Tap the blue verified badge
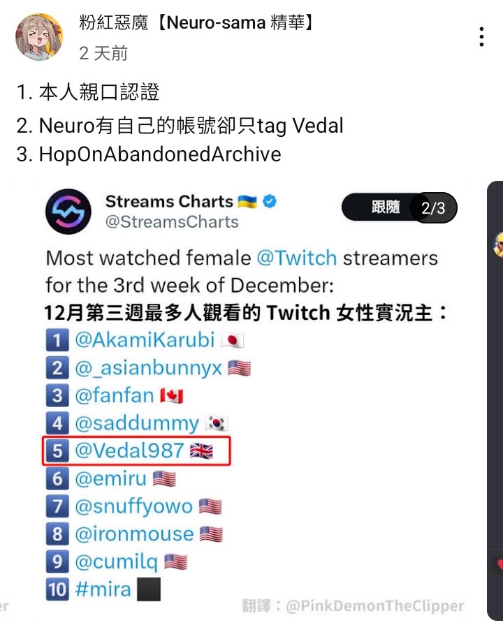Image resolution: width=503 pixels, height=632 pixels. pos(270,201)
